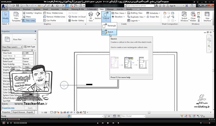Click Save in quick access toolbar

tap(18, 6)
